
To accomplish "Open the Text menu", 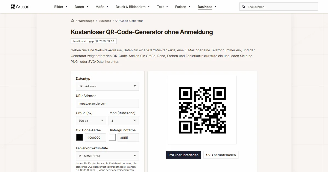I will pyautogui.click(x=160, y=7).
